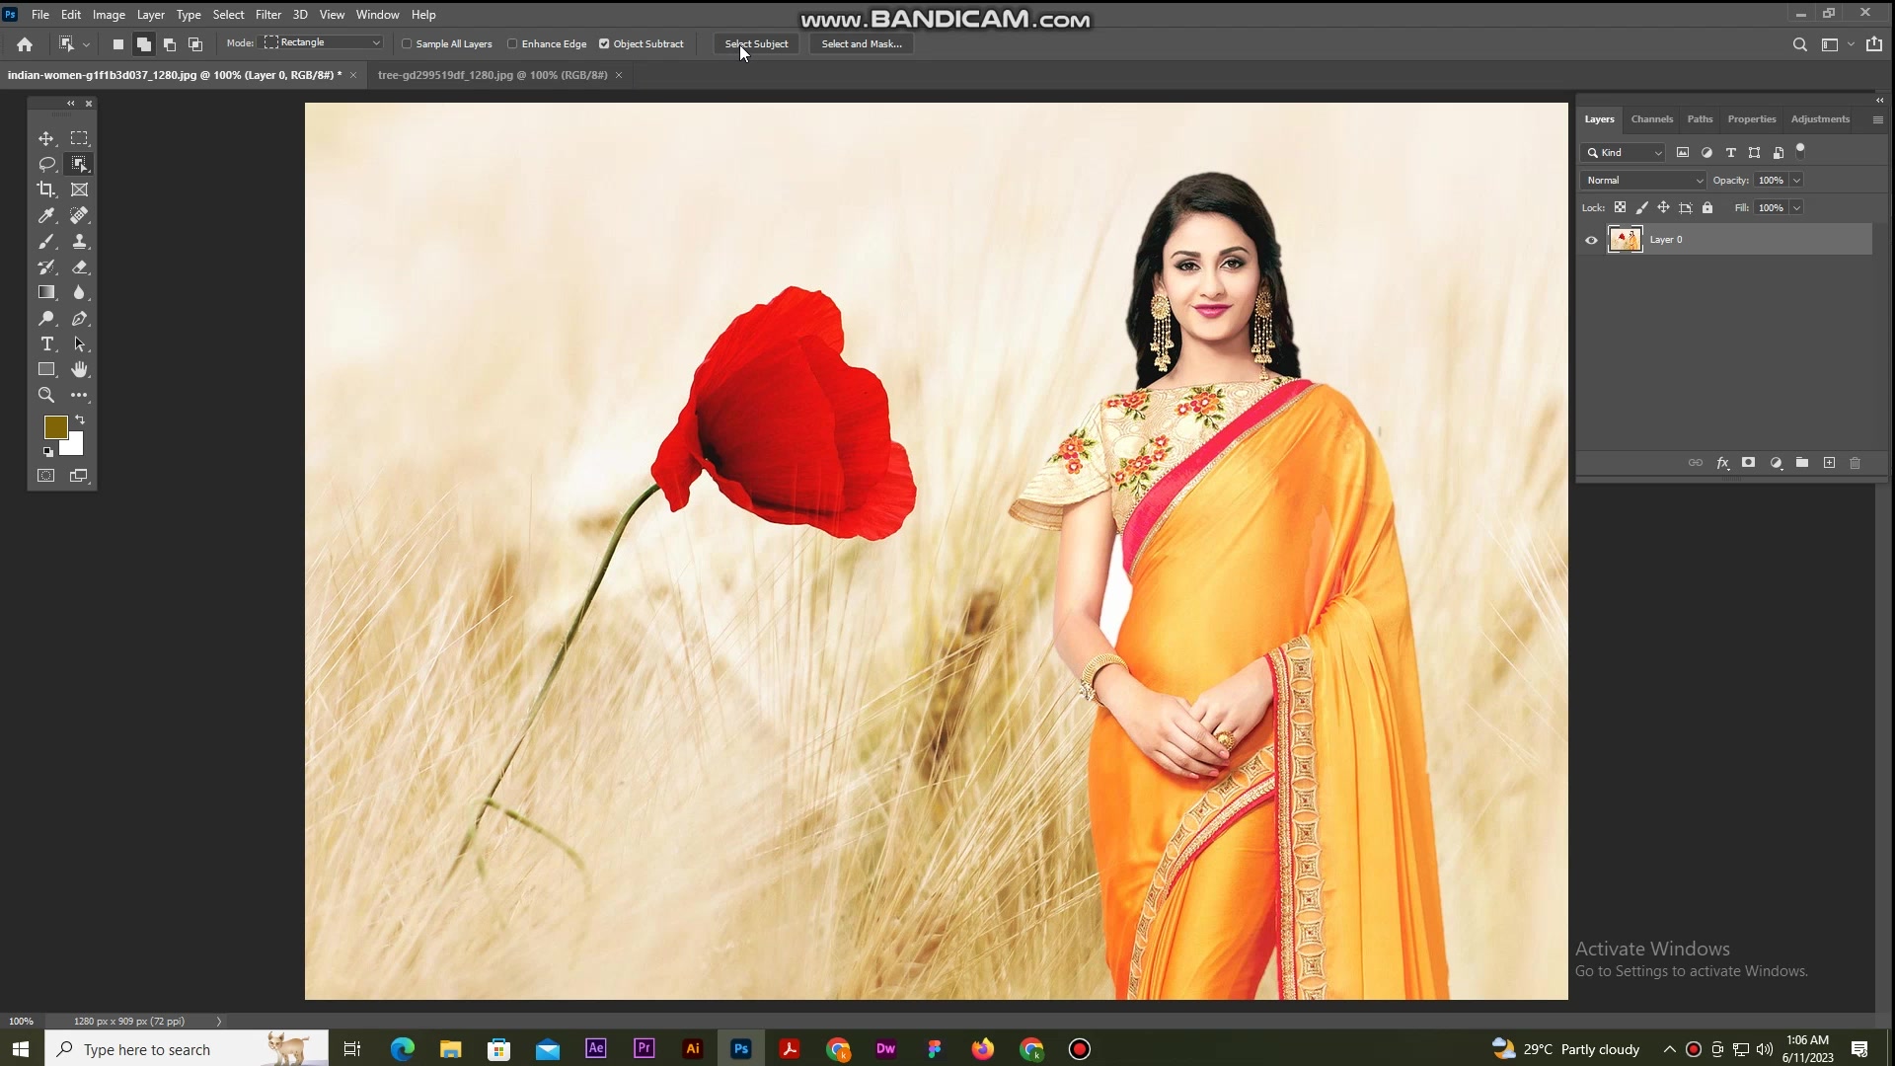Select the Lasso tool
The width and height of the screenshot is (1895, 1066).
pyautogui.click(x=46, y=164)
